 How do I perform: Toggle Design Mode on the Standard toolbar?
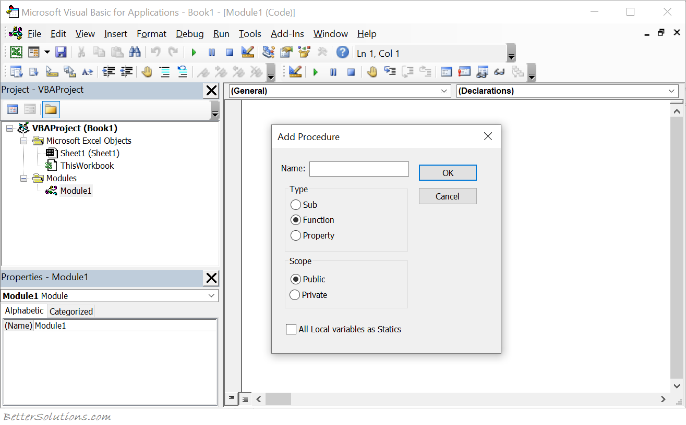[248, 52]
